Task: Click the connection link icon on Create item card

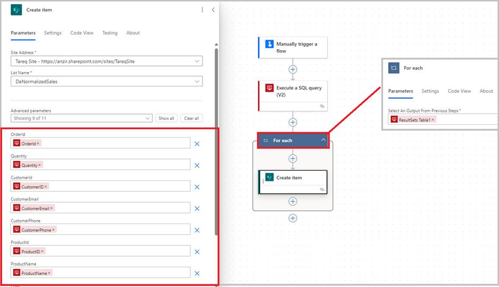Action: (322, 189)
